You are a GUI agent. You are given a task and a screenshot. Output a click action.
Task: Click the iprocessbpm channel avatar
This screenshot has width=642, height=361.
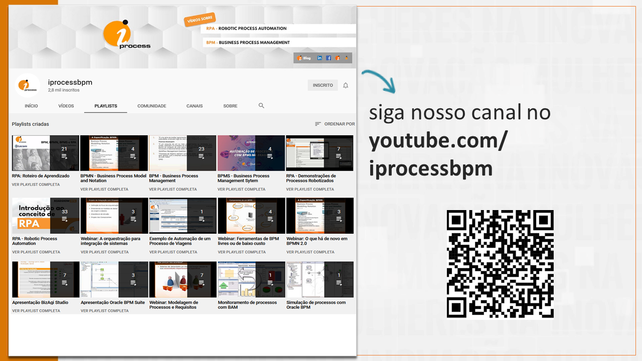(x=28, y=86)
